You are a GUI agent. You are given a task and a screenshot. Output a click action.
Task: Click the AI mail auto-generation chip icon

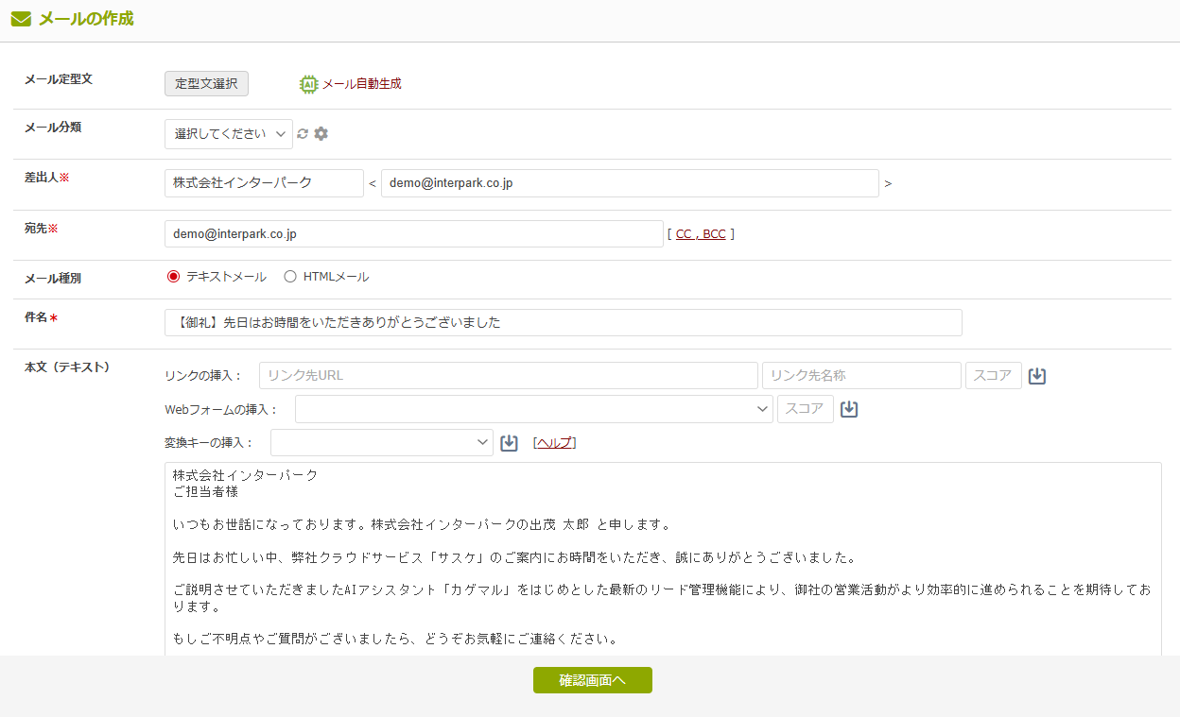[x=308, y=84]
